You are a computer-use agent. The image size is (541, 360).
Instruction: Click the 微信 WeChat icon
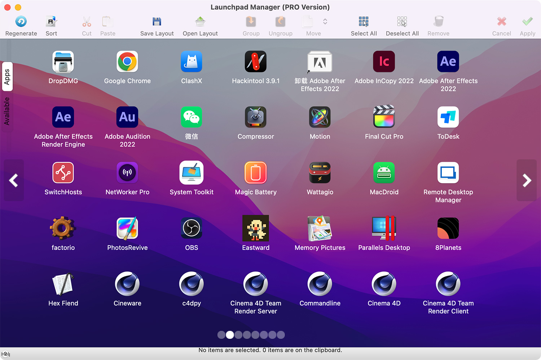click(x=191, y=117)
